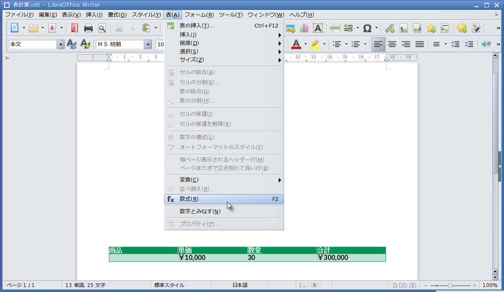
Task: Increase paragraph spacing
Action: 456,44
